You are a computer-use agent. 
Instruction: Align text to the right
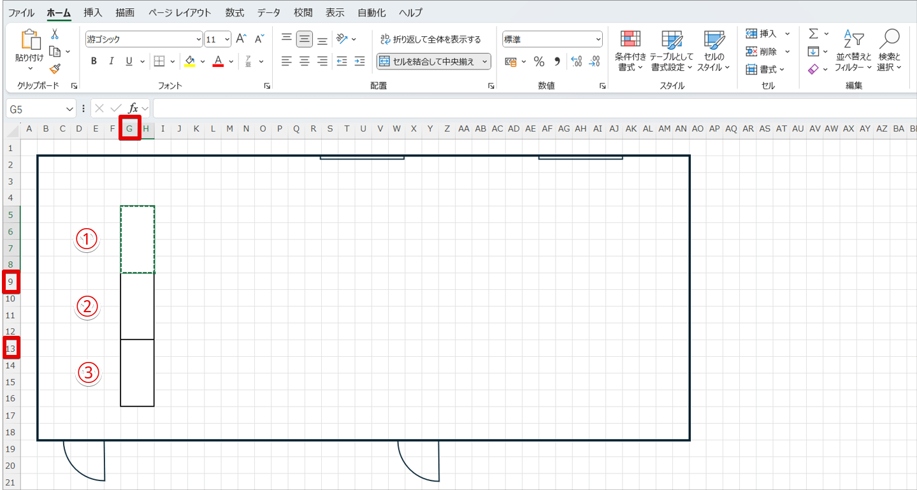click(322, 61)
